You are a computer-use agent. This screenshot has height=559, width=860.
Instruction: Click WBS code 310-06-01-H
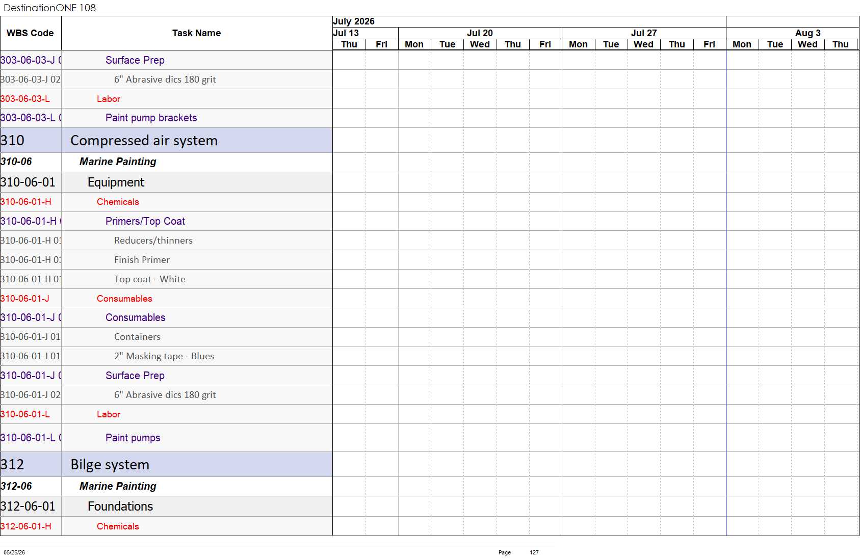tap(26, 202)
